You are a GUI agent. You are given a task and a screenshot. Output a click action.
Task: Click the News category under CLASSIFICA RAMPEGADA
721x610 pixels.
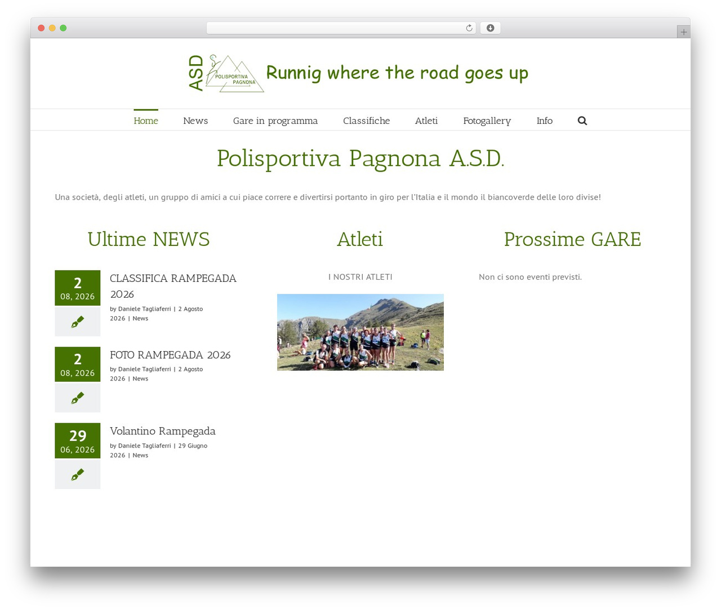tap(140, 319)
